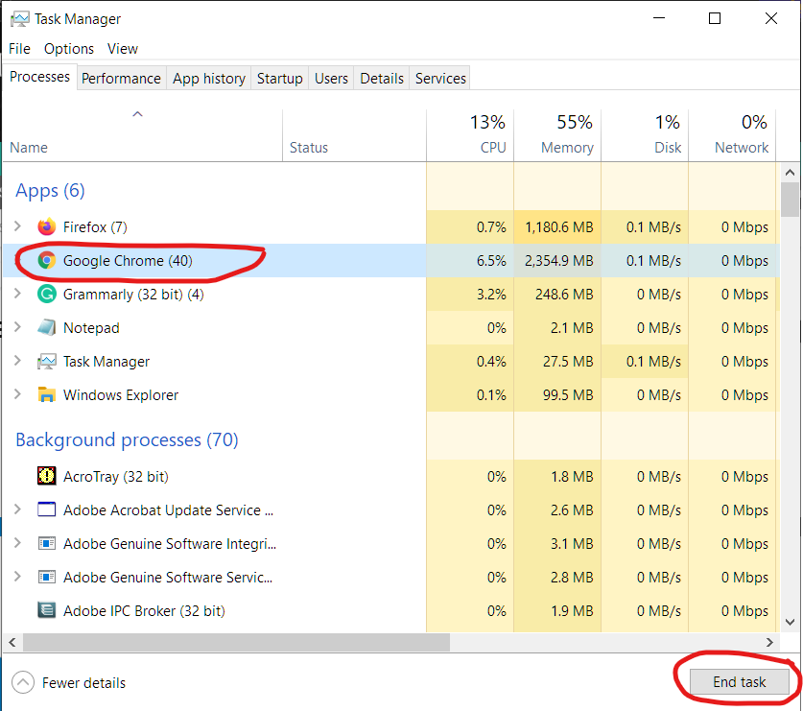
Task: Click the Task Manager title bar icon
Action: tap(19, 19)
